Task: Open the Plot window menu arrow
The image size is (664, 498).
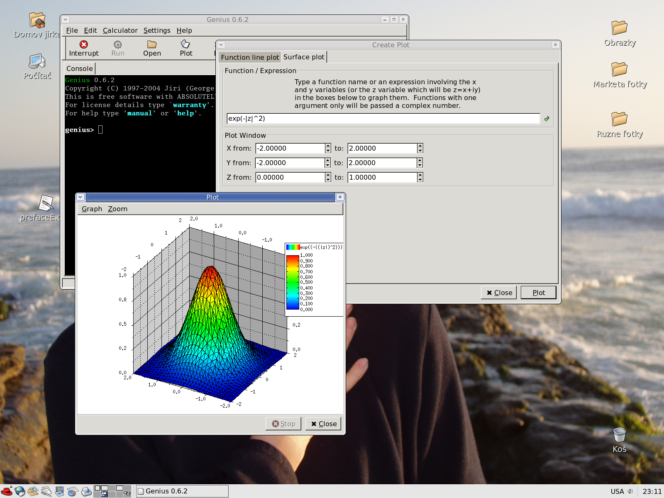Action: tap(81, 197)
